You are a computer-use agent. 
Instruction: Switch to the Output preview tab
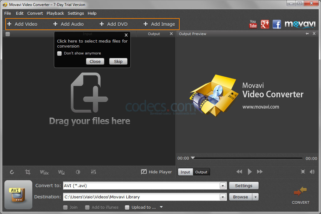(x=201, y=172)
